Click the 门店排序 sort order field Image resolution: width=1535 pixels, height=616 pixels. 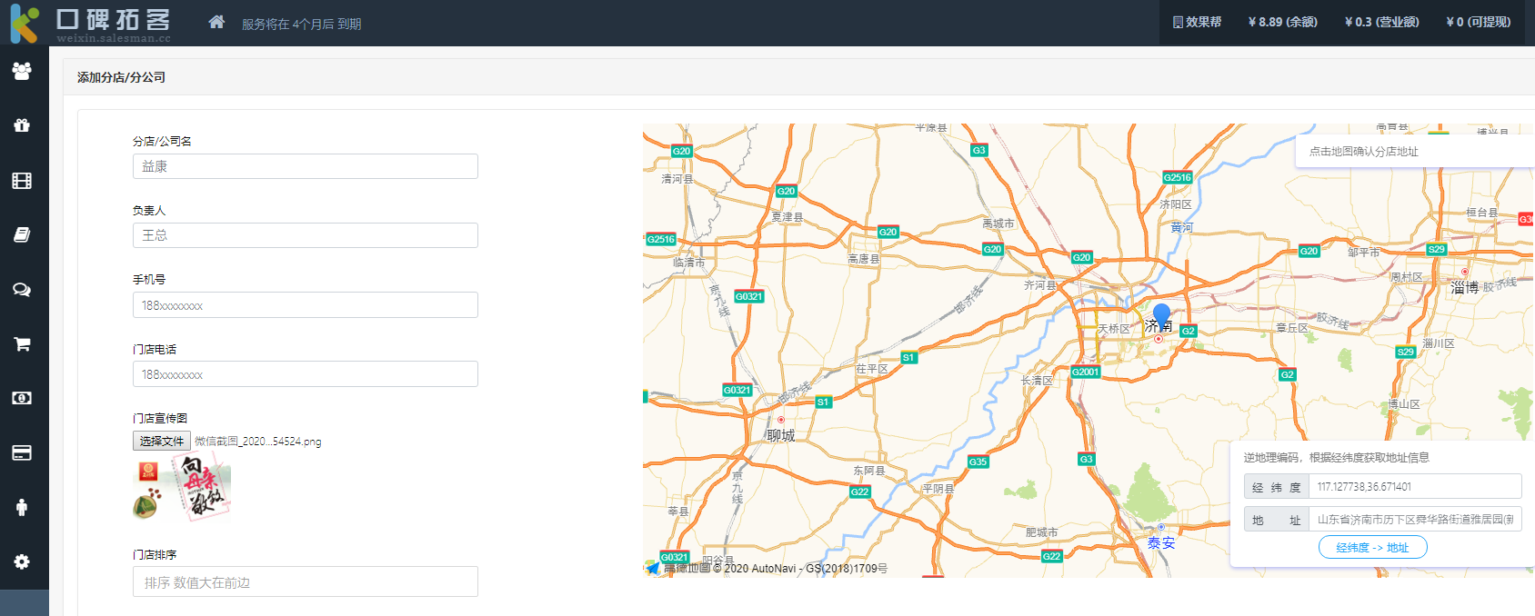click(305, 581)
